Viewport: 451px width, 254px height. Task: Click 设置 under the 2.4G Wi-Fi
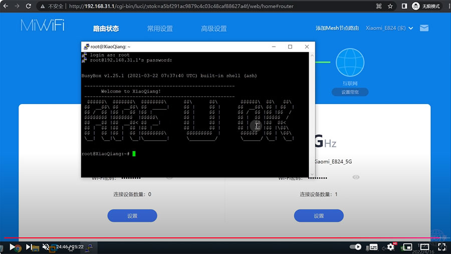(x=132, y=216)
